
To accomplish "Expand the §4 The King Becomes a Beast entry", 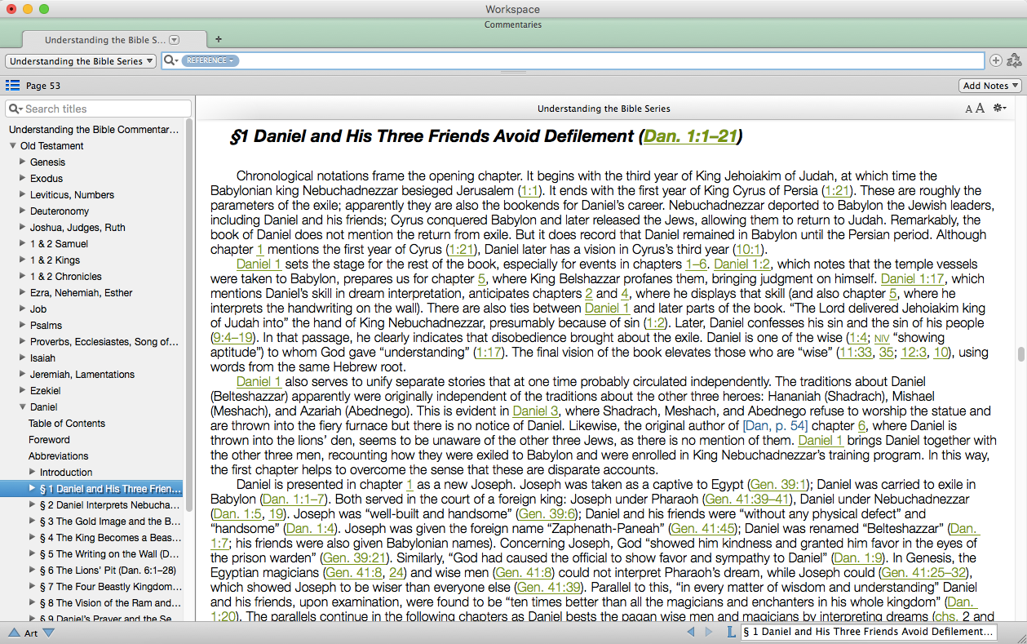I will [33, 537].
